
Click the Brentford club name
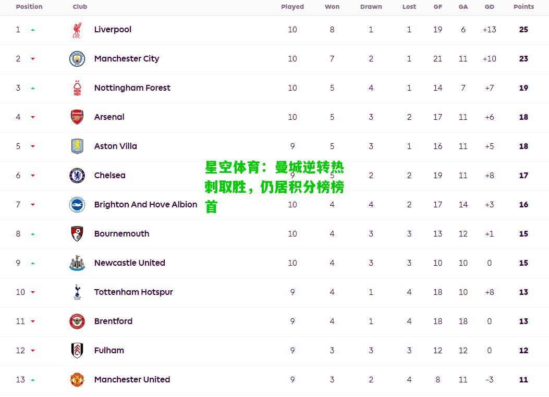point(113,321)
